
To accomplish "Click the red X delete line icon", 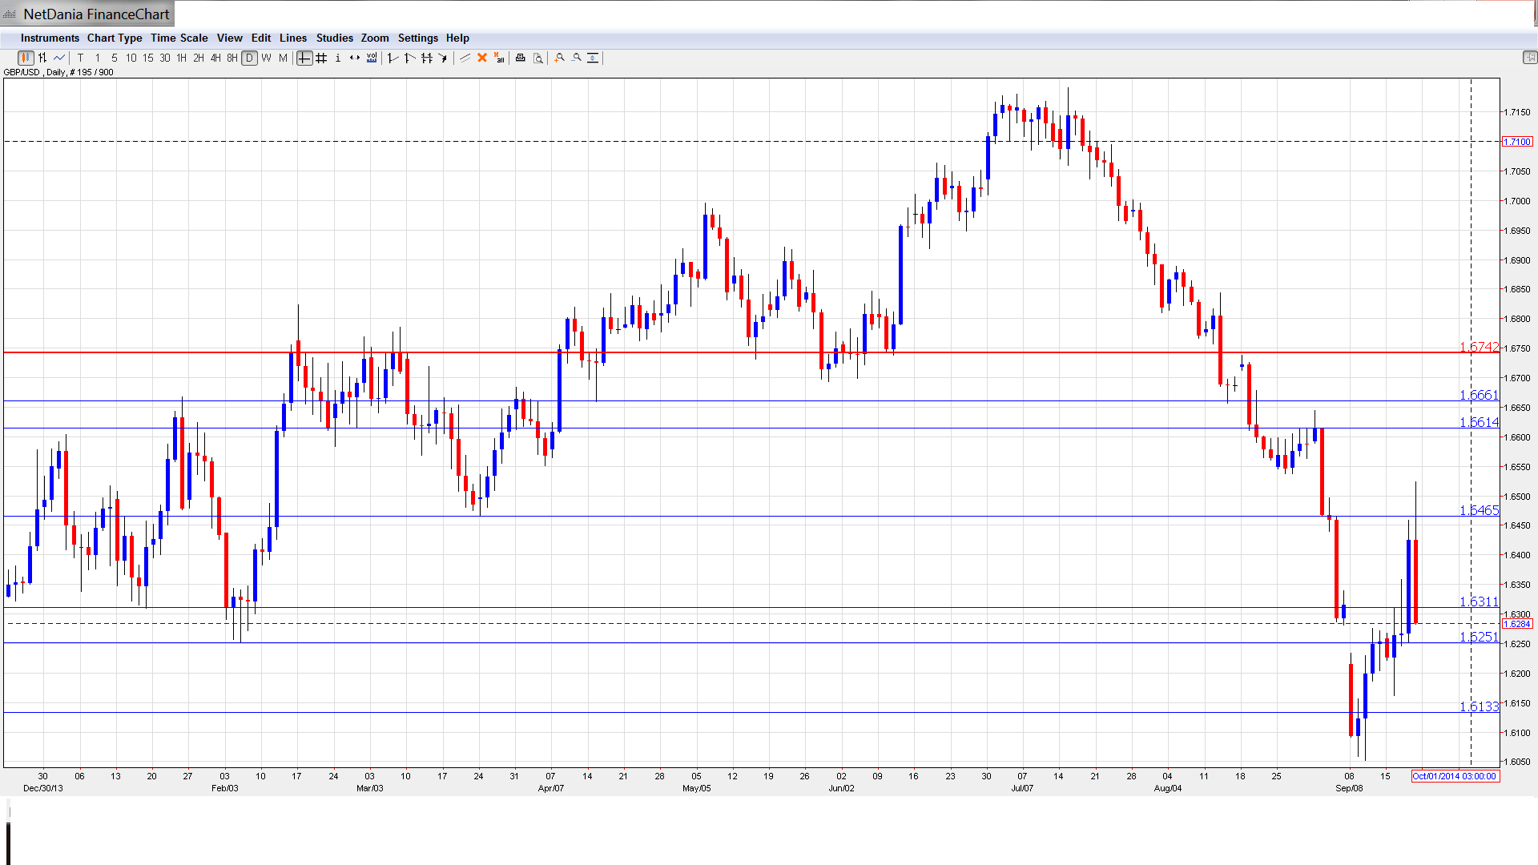I will (x=482, y=58).
